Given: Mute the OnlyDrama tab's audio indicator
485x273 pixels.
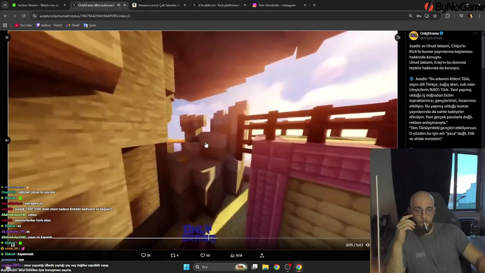Looking at the screenshot, I should click(119, 5).
